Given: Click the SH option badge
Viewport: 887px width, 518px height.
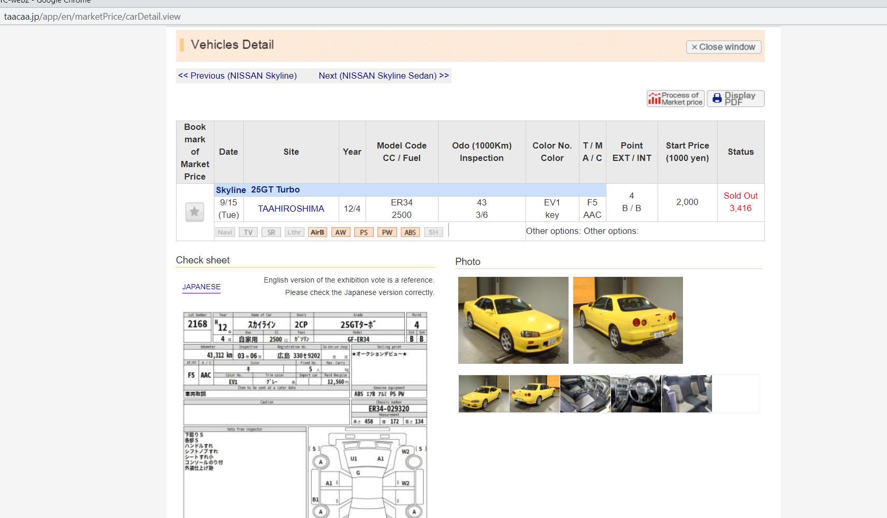Looking at the screenshot, I should pyautogui.click(x=433, y=232).
